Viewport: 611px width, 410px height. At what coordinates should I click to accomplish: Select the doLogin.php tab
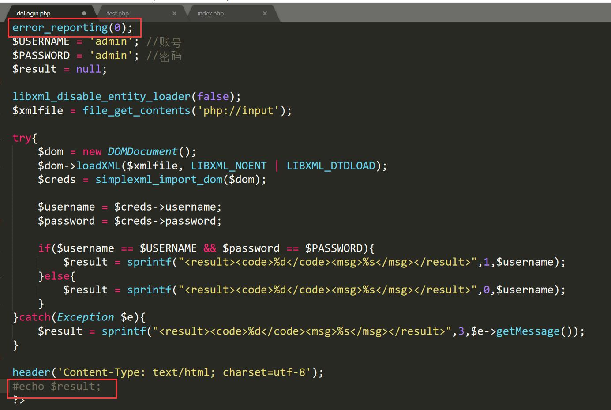point(34,13)
